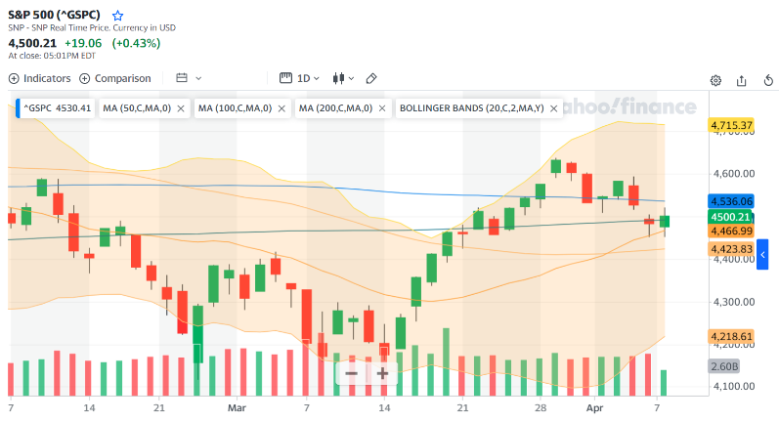The width and height of the screenshot is (779, 422).
Task: Select the MA (50,C,MA,0) label
Action: [137, 108]
